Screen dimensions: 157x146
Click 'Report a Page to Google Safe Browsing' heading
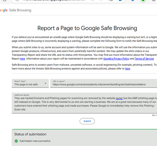pyautogui.click(x=87, y=28)
